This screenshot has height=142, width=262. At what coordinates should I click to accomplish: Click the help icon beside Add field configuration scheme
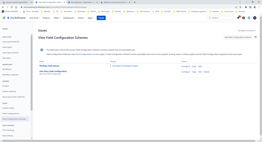click(x=255, y=37)
